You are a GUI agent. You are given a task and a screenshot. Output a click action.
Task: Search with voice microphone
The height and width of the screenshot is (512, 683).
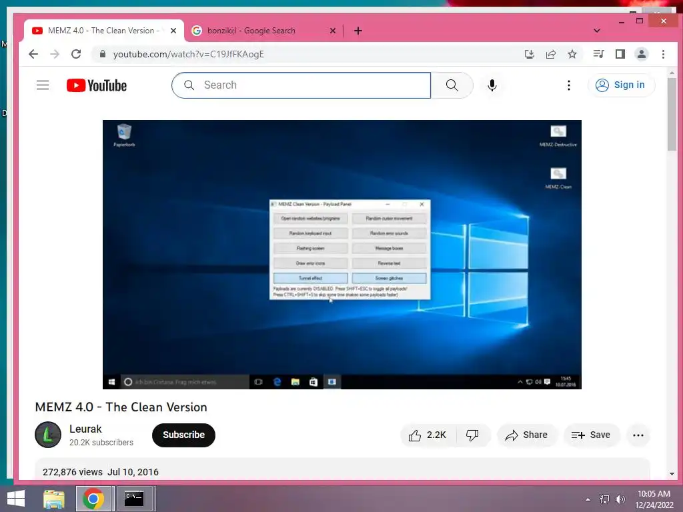tap(492, 85)
